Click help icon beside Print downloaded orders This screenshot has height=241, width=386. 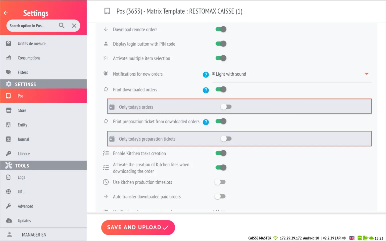[206, 90]
